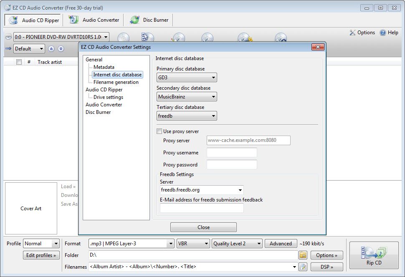This screenshot has height=277, width=405.
Task: Expand the freedb Server dropdown
Action: [x=240, y=190]
